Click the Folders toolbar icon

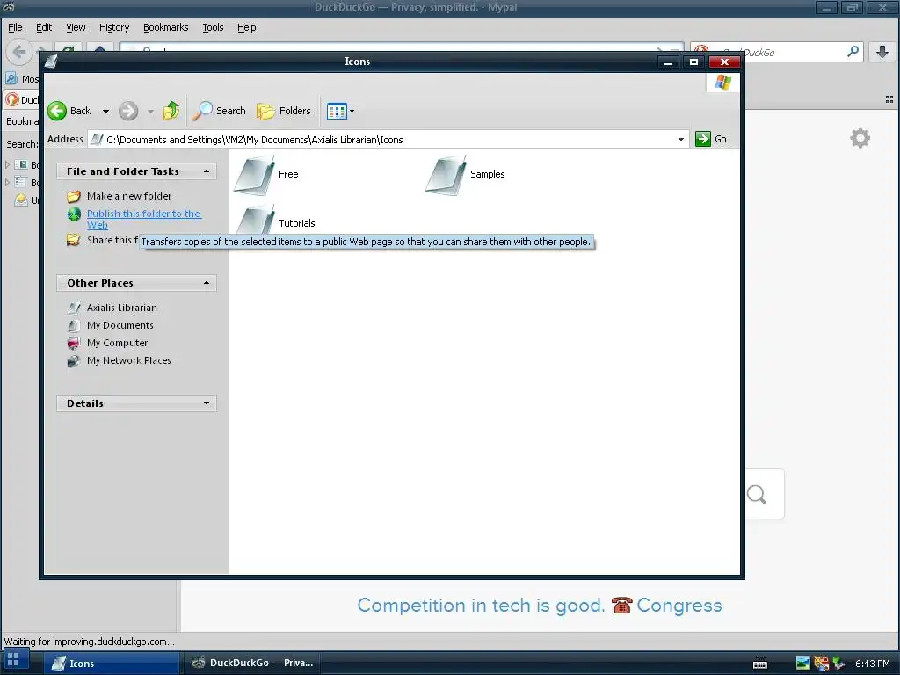(265, 111)
